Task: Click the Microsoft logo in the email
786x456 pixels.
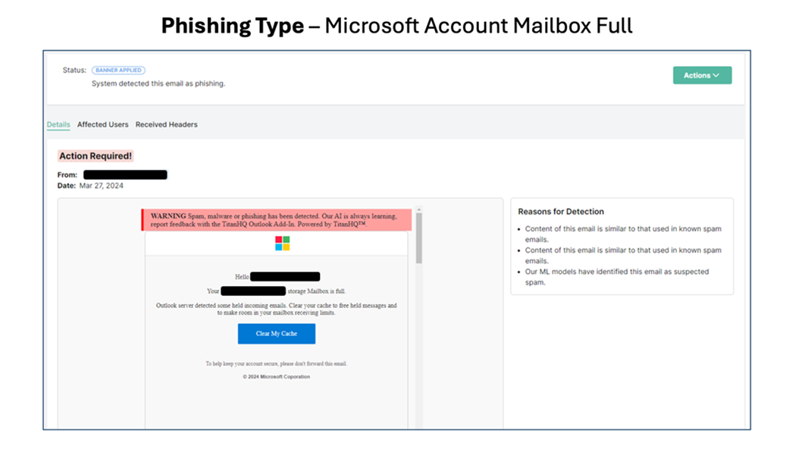Action: (282, 243)
